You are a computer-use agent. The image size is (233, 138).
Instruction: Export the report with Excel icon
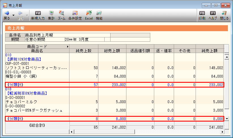click(x=89, y=13)
